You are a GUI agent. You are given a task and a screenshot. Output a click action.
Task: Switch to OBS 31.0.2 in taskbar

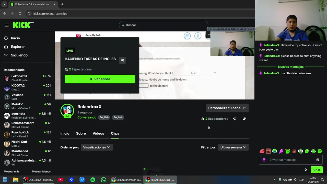click(38, 180)
